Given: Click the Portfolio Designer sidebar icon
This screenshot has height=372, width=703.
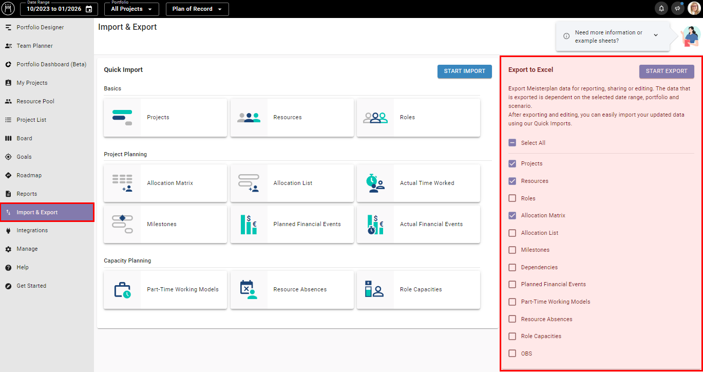Looking at the screenshot, I should pos(8,27).
